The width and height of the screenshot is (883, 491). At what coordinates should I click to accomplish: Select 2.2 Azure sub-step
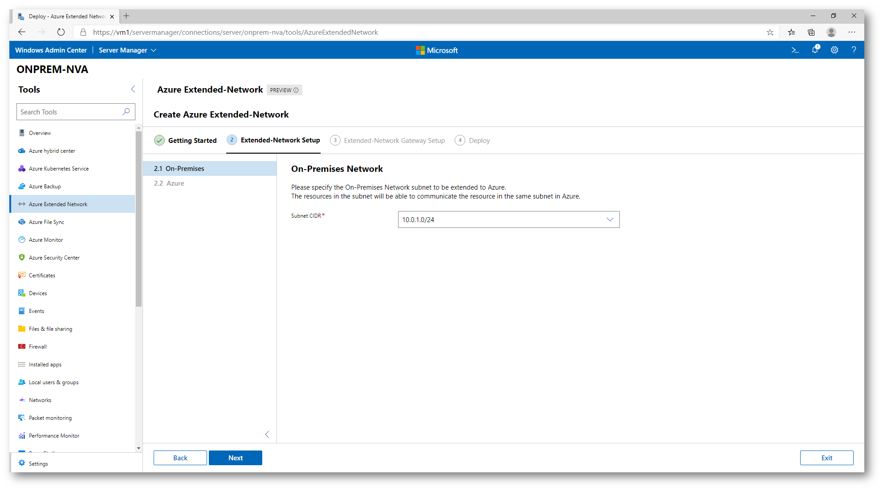coord(210,183)
